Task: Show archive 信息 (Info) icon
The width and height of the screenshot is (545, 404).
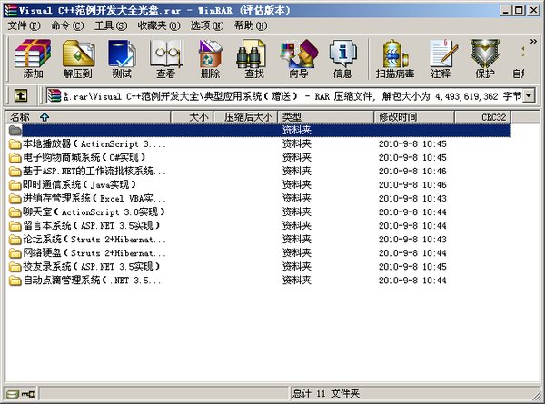Action: [x=342, y=58]
